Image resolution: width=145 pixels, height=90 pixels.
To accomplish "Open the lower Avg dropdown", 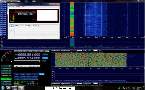I will coord(95,84).
